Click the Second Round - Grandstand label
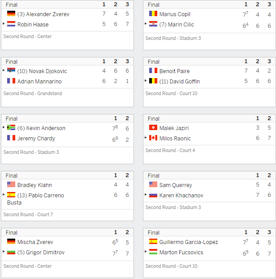Image resolution: width=276 pixels, height=279 pixels. click(33, 93)
